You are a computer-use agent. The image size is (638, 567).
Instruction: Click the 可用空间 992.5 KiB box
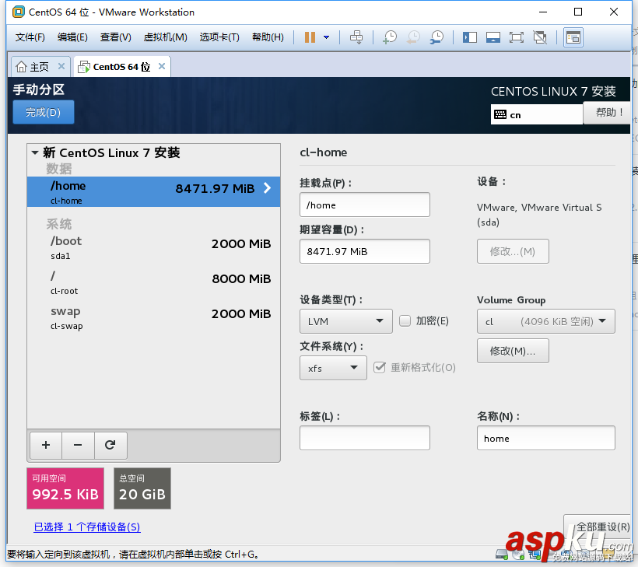pos(65,488)
